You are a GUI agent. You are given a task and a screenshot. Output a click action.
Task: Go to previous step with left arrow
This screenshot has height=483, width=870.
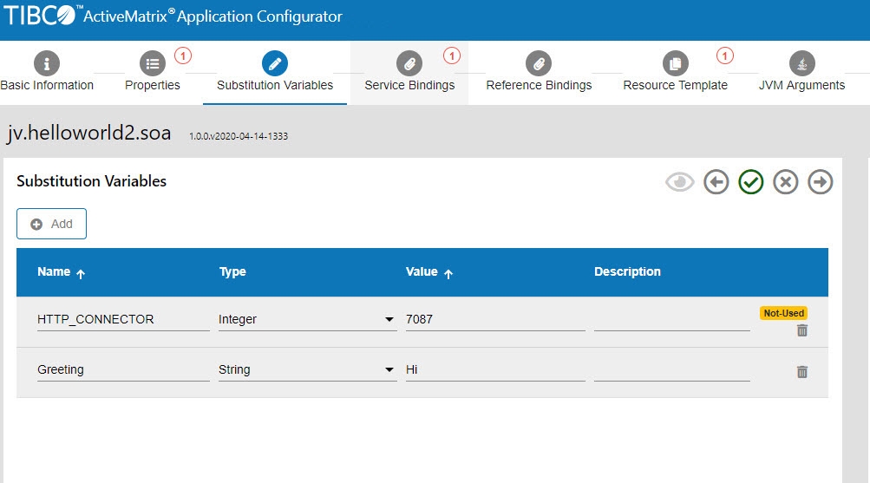pos(716,182)
